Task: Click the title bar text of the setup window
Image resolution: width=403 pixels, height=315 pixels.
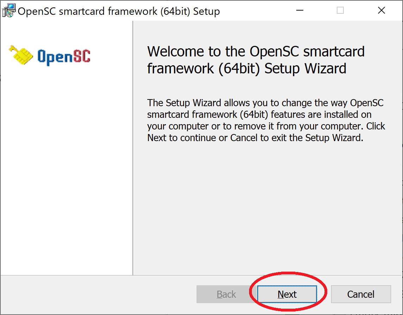Action: pos(120,11)
